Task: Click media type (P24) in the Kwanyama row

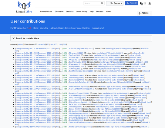Action: tap(104, 64)
